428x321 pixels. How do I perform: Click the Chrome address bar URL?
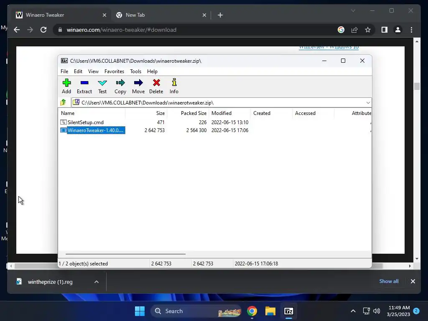pyautogui.click(x=122, y=30)
